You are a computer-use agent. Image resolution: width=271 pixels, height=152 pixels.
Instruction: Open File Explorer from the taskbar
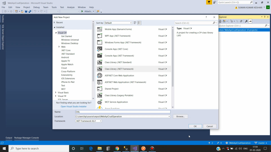pyautogui.click(x=100, y=148)
